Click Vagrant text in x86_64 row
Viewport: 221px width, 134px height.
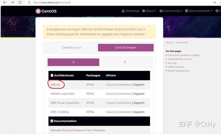tap(139, 84)
